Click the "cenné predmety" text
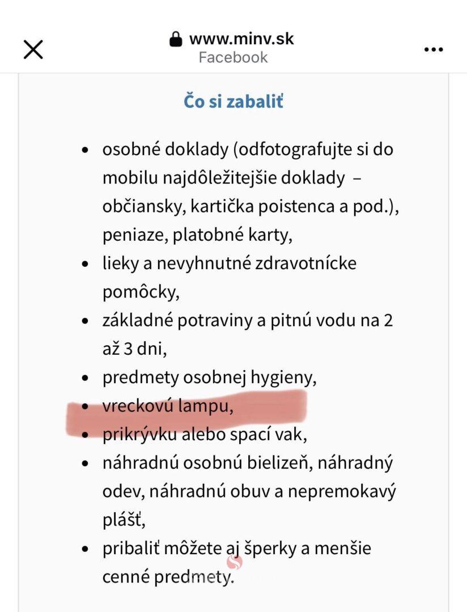This screenshot has height=612, width=467. point(168,577)
